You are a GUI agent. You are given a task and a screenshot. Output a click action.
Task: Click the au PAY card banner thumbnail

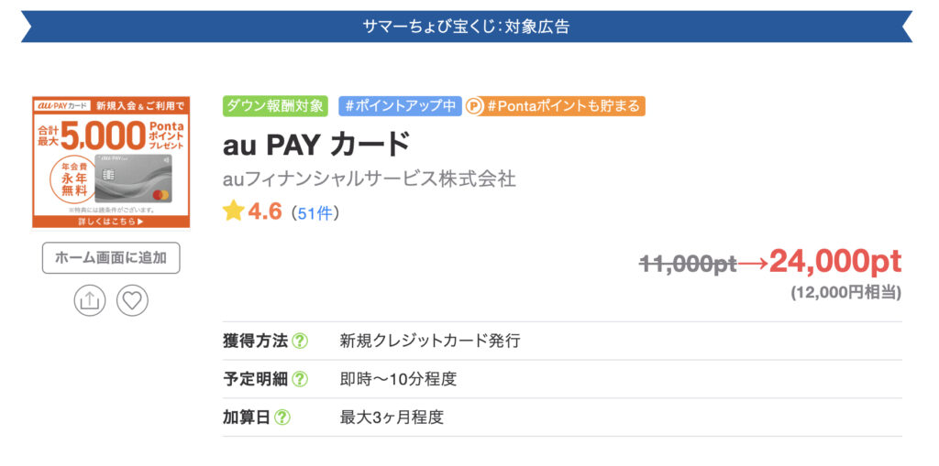click(x=111, y=162)
